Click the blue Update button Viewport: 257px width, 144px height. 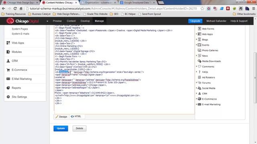(x=61, y=128)
